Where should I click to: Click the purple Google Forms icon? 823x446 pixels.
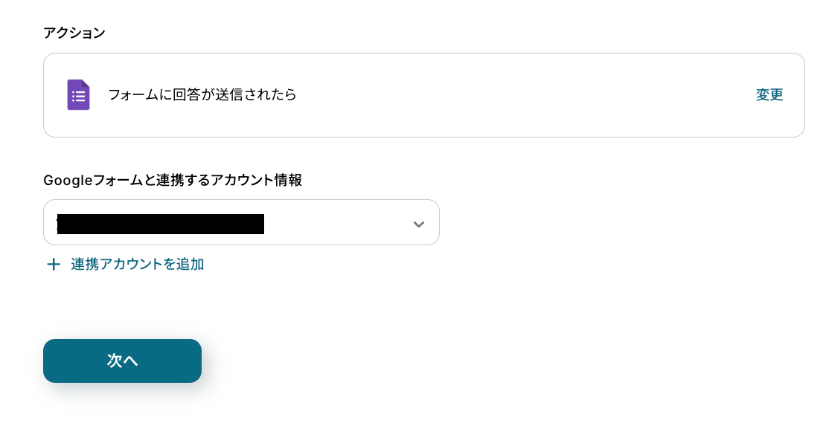click(x=78, y=95)
